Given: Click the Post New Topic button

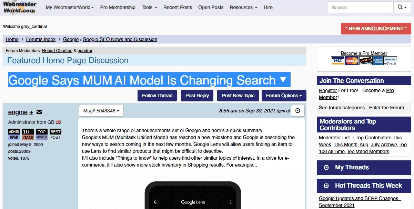Looking at the screenshot, I should pyautogui.click(x=238, y=96).
